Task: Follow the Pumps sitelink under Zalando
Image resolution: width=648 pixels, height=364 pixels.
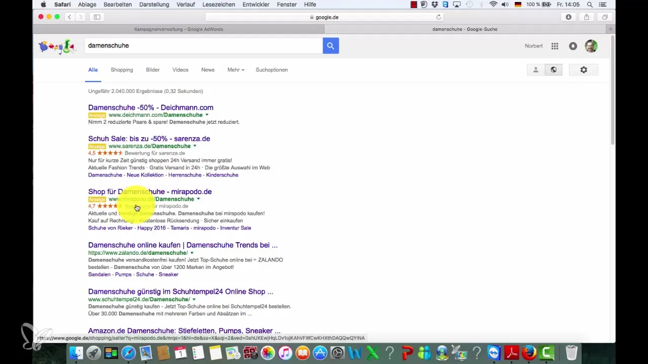Action: 122,275
